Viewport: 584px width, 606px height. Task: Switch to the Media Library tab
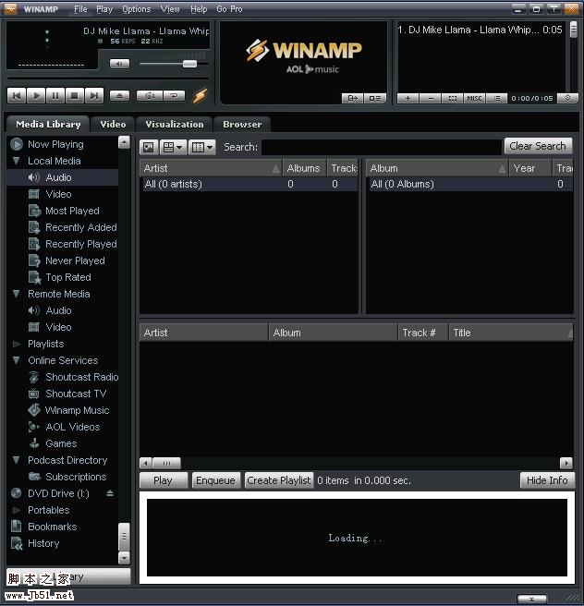(48, 124)
